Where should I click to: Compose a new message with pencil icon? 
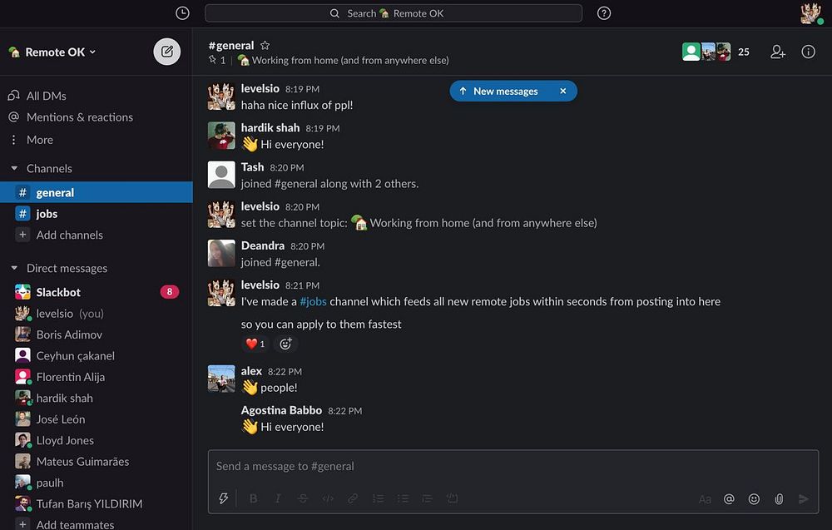(x=167, y=52)
